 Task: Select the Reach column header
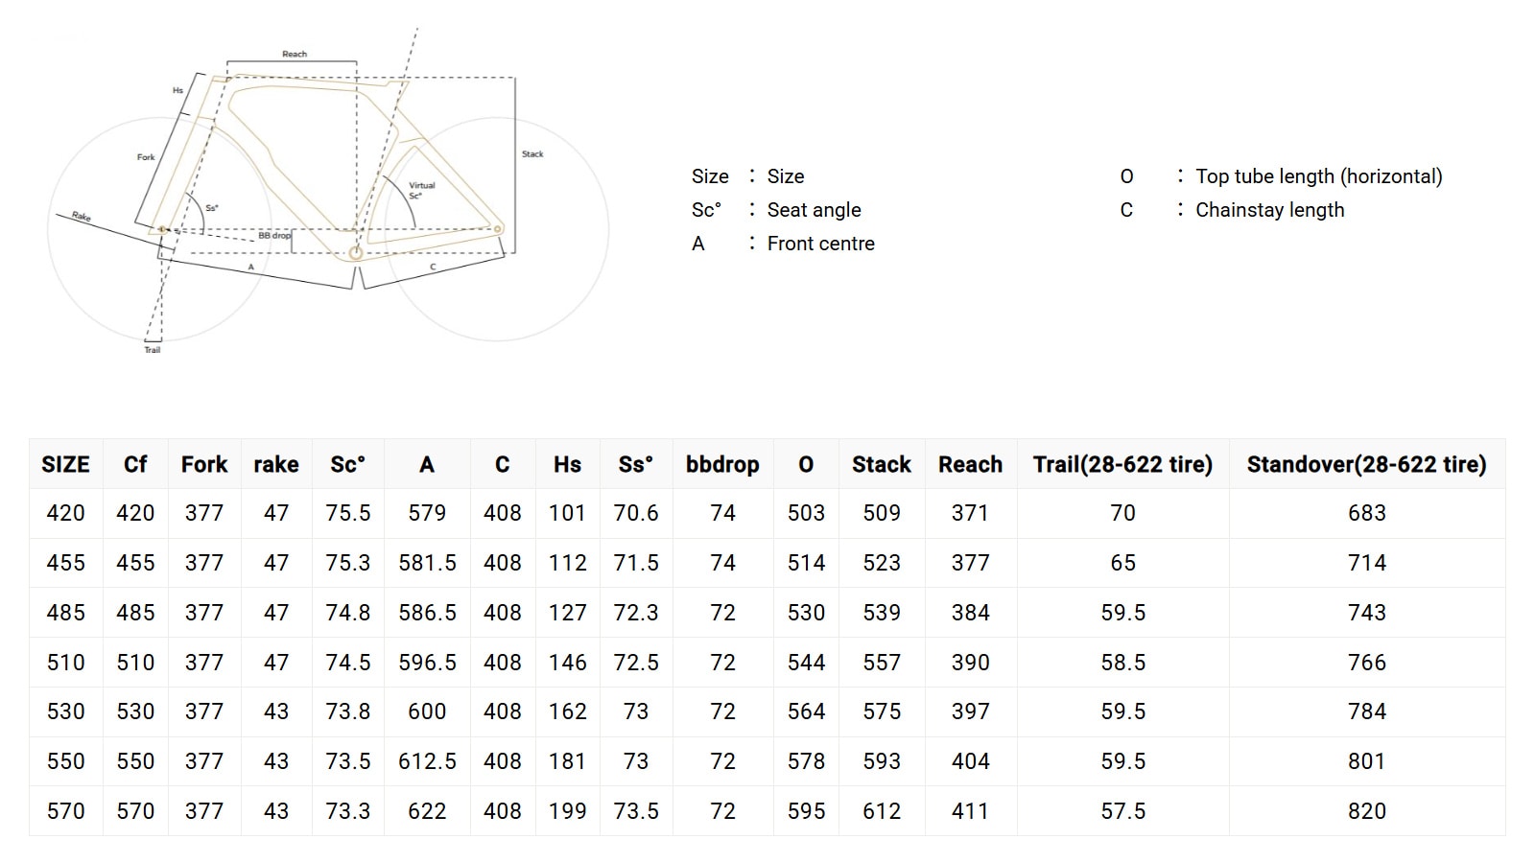[x=970, y=464]
